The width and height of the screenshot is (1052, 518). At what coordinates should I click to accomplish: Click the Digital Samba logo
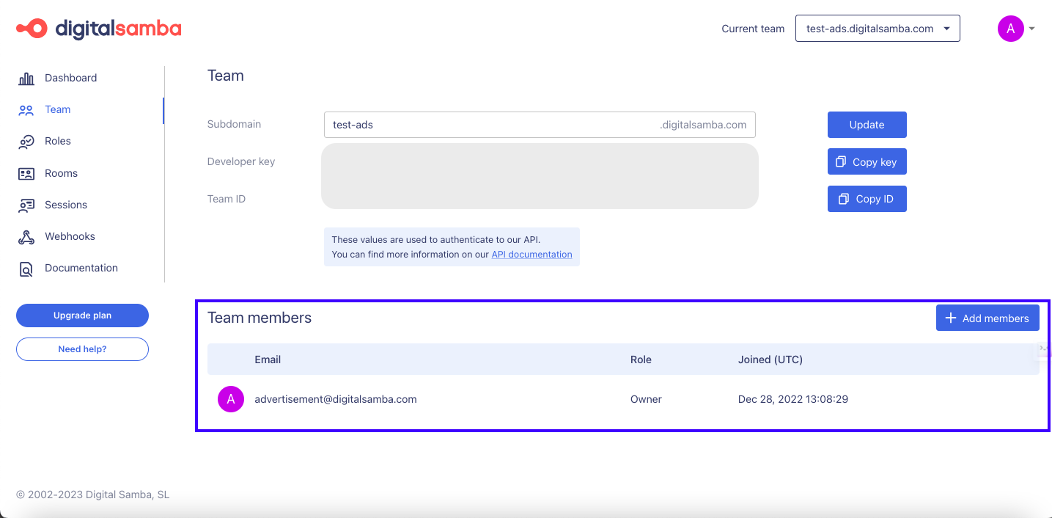click(99, 29)
